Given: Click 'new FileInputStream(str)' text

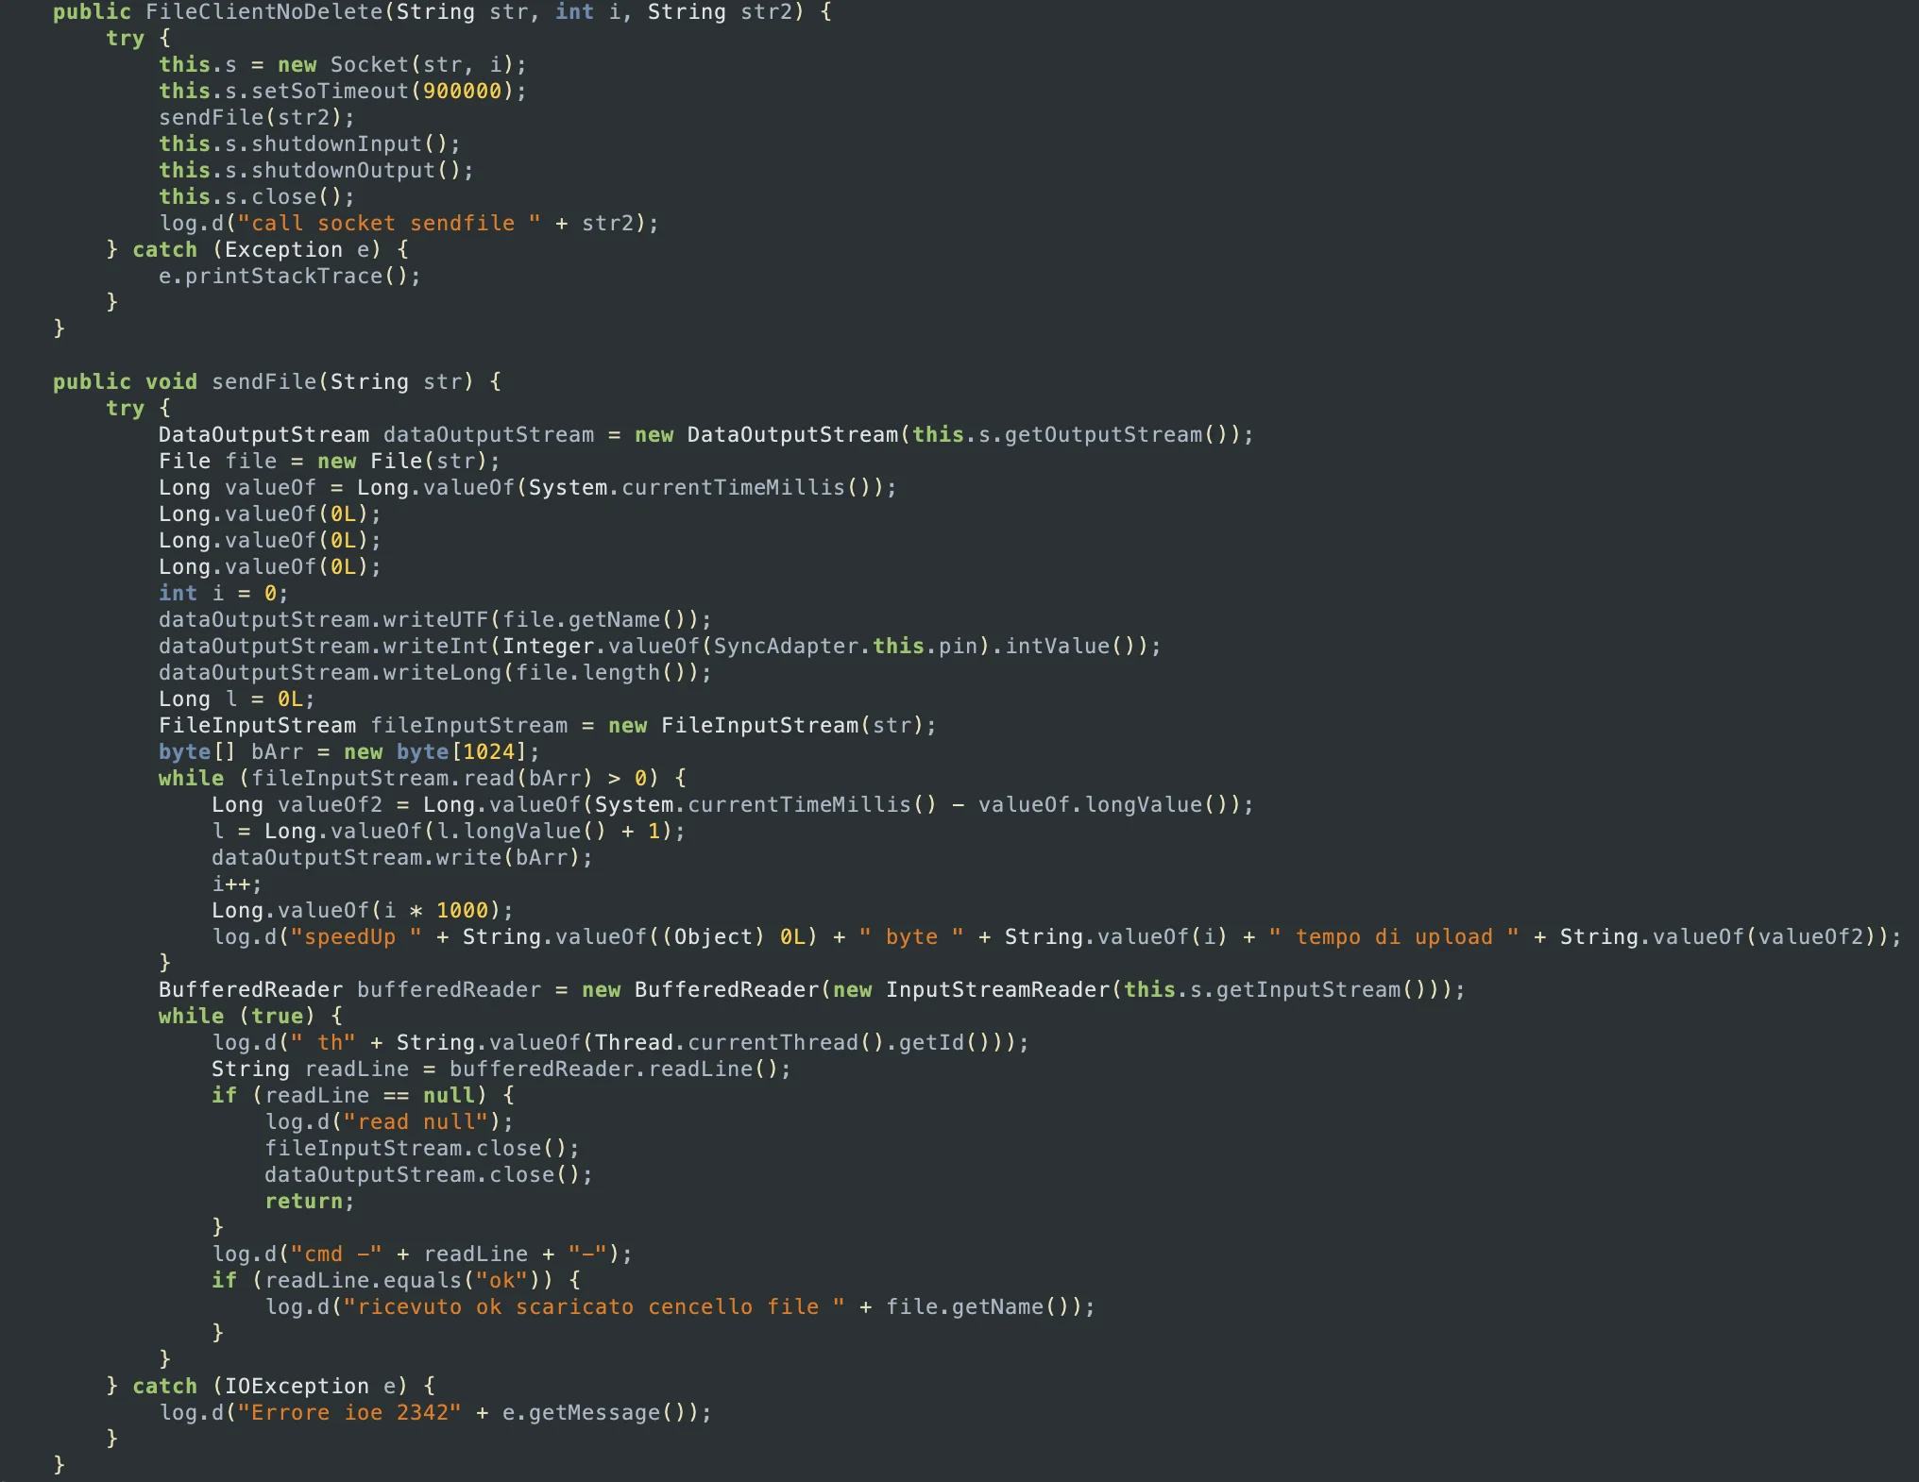Looking at the screenshot, I should pos(766,726).
